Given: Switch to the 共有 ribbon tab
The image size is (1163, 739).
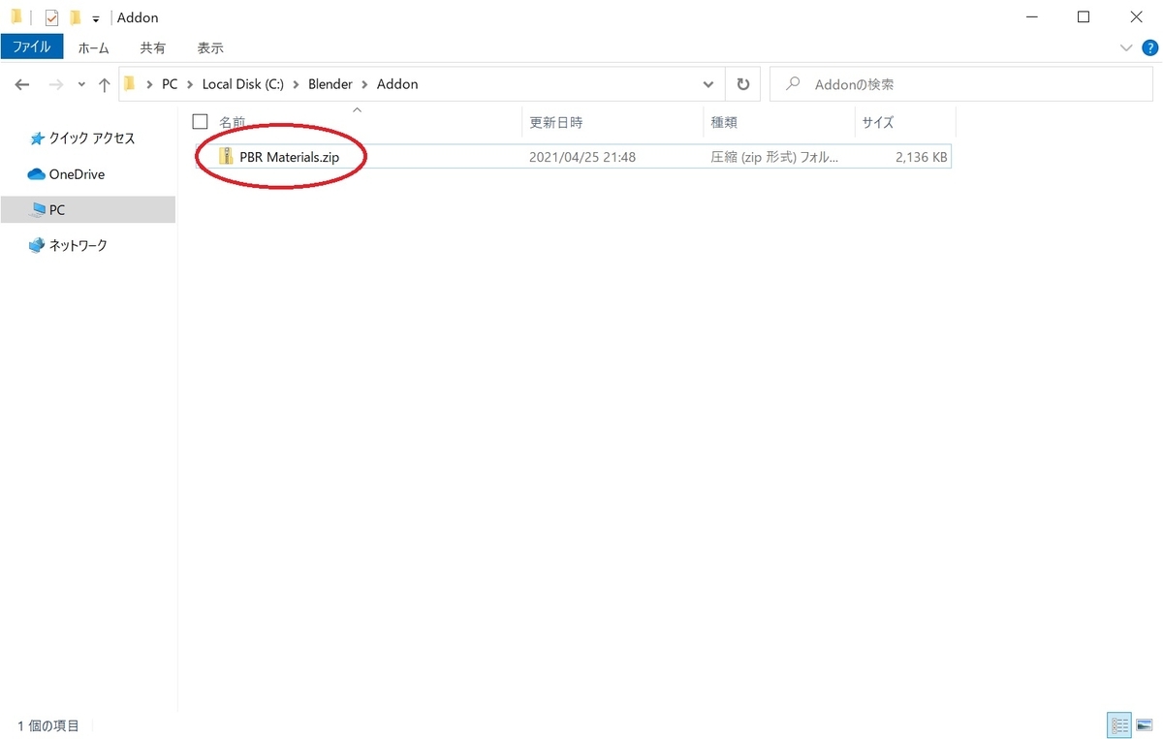Looking at the screenshot, I should (x=152, y=47).
